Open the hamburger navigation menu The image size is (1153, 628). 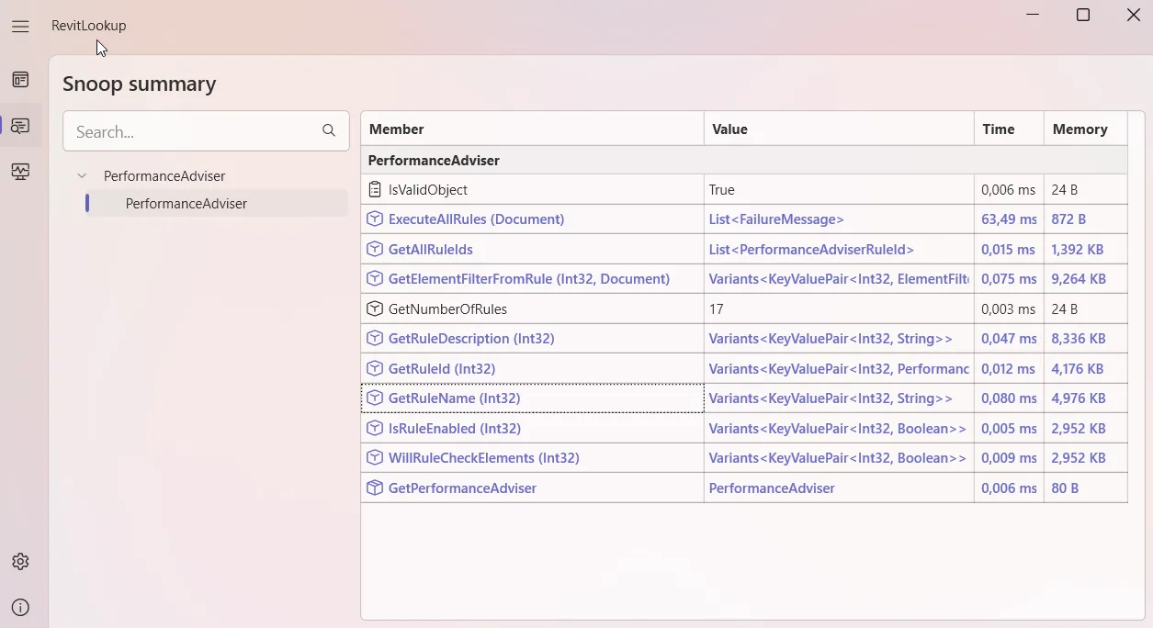(20, 27)
